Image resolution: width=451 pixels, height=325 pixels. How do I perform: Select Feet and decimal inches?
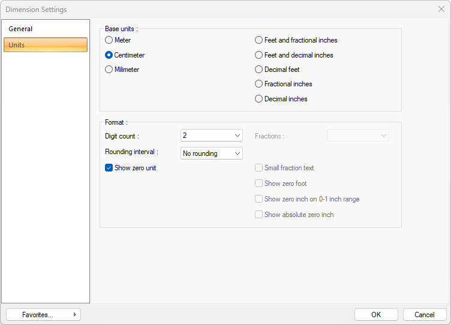tap(258, 55)
